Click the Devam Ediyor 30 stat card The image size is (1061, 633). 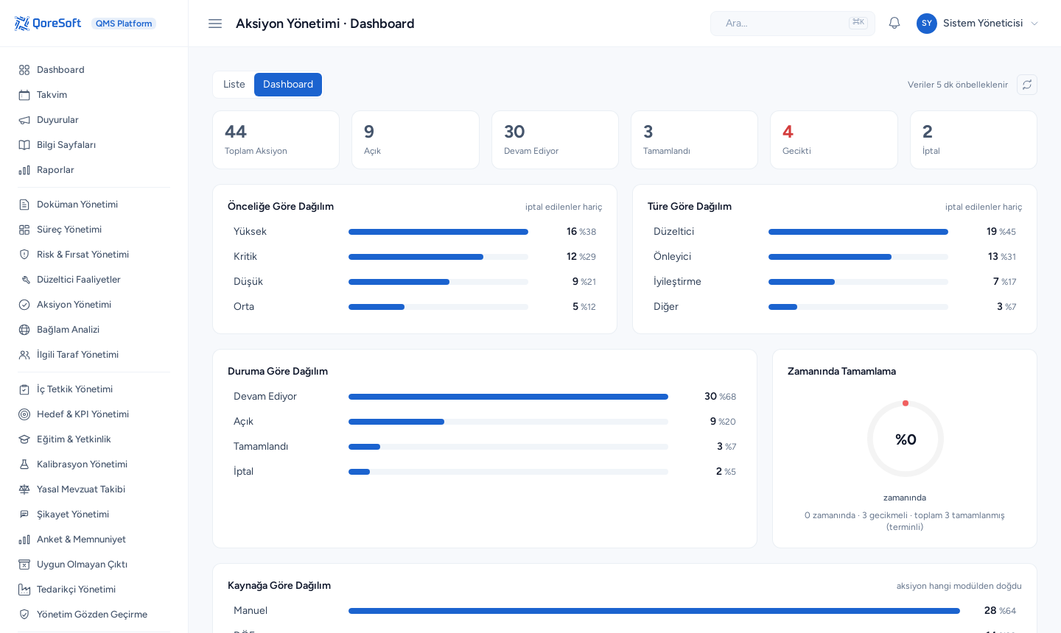tap(555, 140)
